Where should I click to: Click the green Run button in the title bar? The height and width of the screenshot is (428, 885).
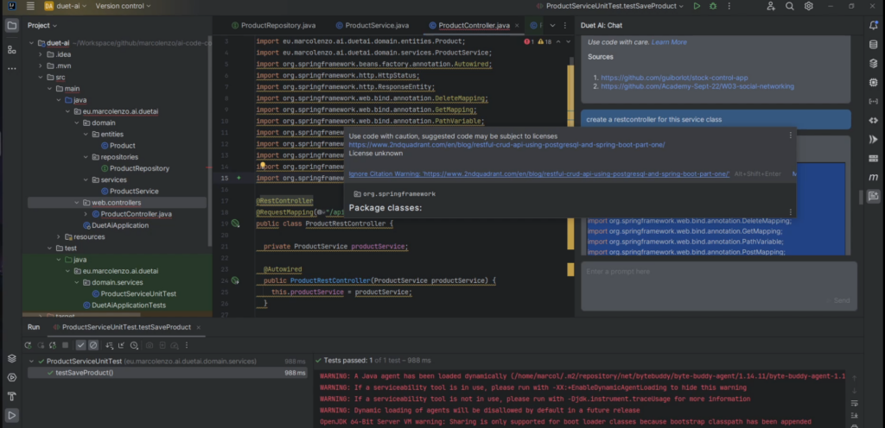pos(697,6)
